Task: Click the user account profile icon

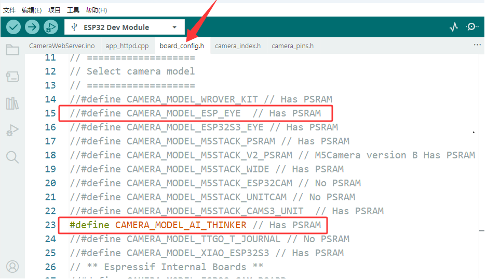Action: click(x=12, y=267)
